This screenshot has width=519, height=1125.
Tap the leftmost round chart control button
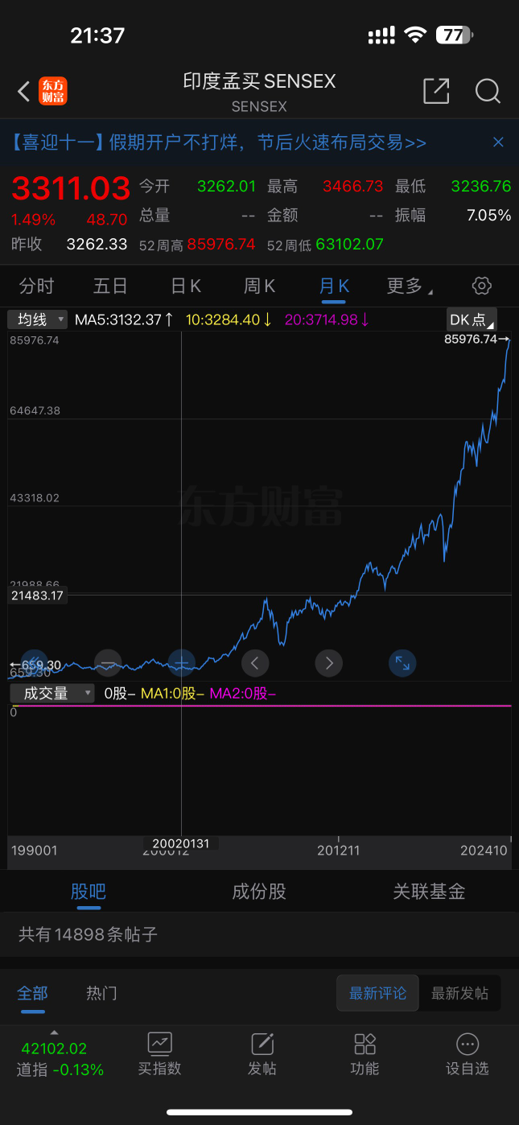(35, 663)
